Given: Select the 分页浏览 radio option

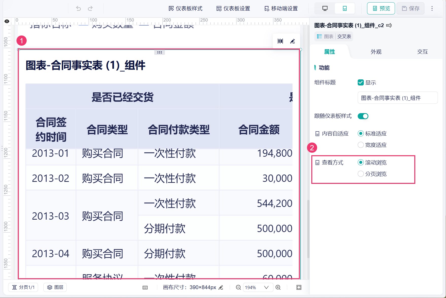Looking at the screenshot, I should point(361,174).
